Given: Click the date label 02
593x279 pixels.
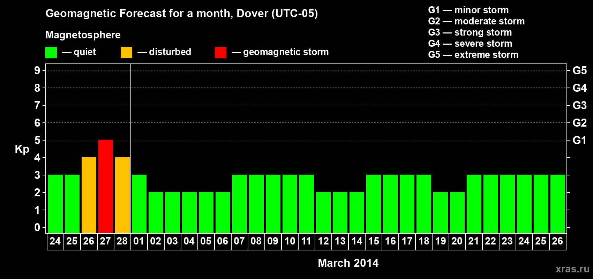Looking at the screenshot, I should [156, 241].
